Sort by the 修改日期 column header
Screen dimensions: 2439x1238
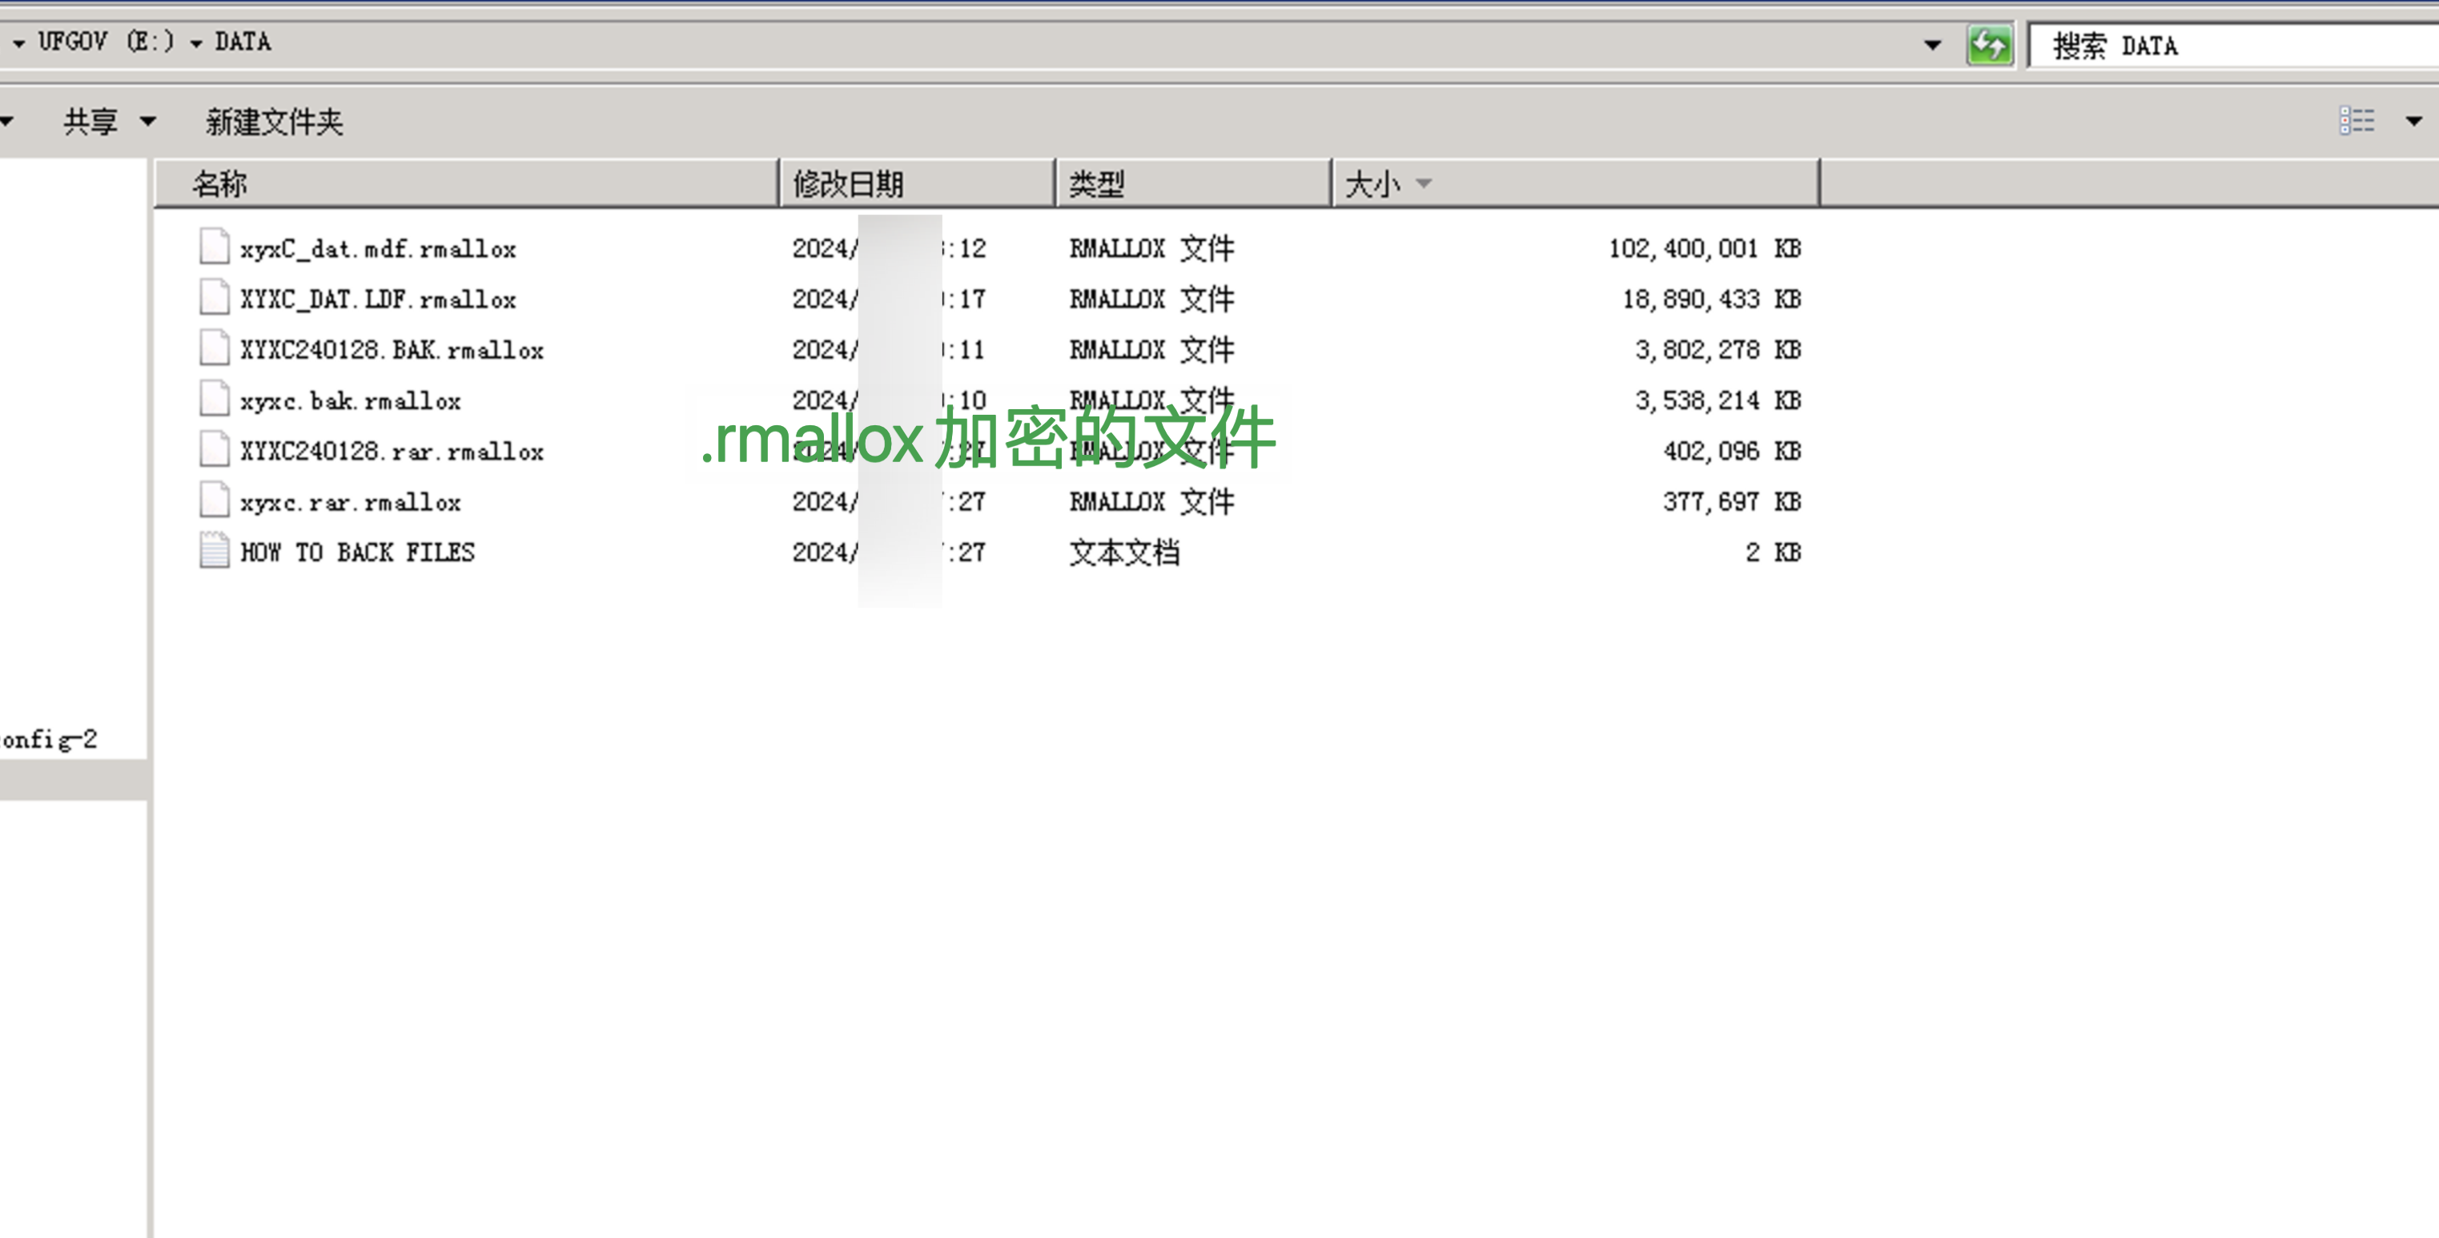[917, 183]
